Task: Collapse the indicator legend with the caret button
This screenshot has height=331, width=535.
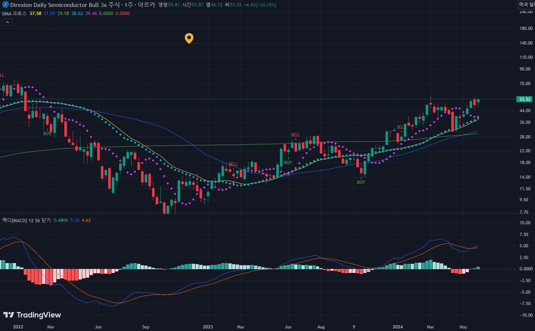Action: 7,22
